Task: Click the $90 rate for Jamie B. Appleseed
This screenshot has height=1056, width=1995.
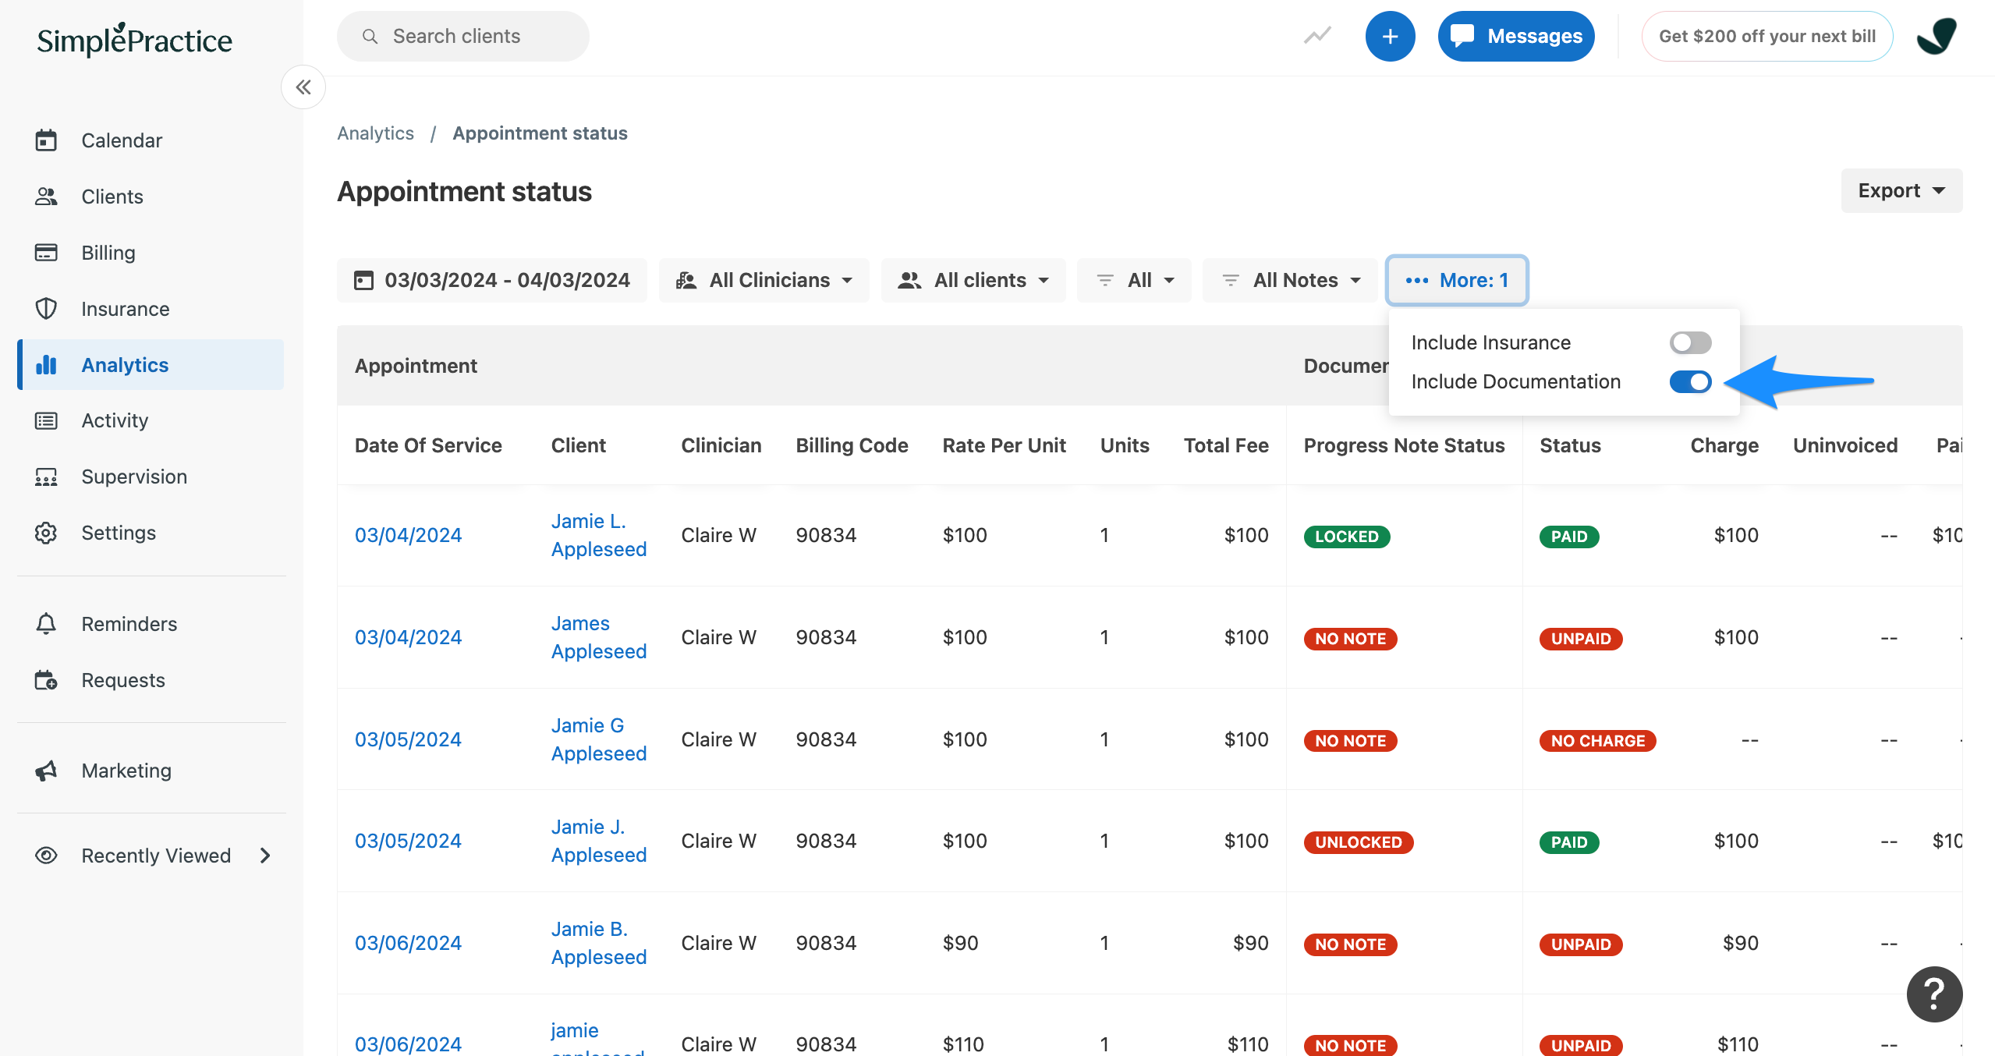Action: [960, 943]
